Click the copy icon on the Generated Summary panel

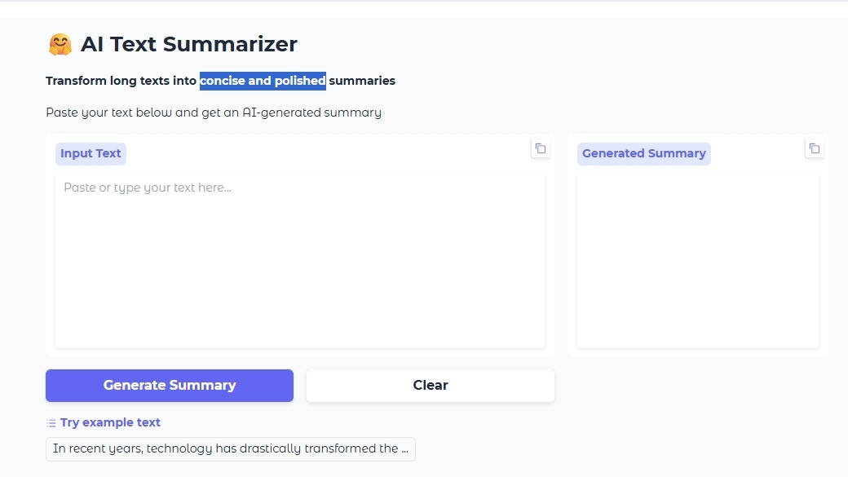pyautogui.click(x=815, y=148)
